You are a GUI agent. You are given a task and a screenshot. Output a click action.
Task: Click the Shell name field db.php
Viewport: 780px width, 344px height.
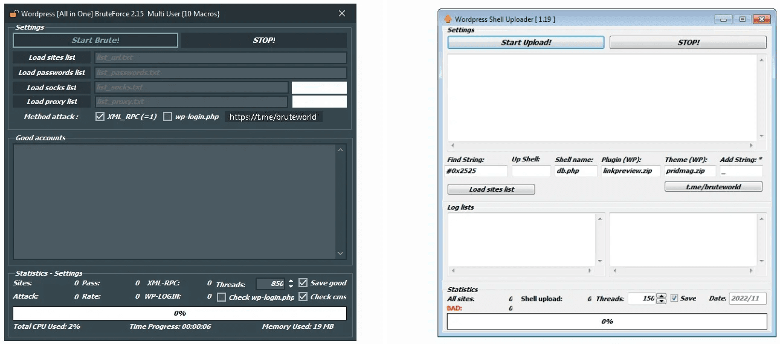(576, 171)
